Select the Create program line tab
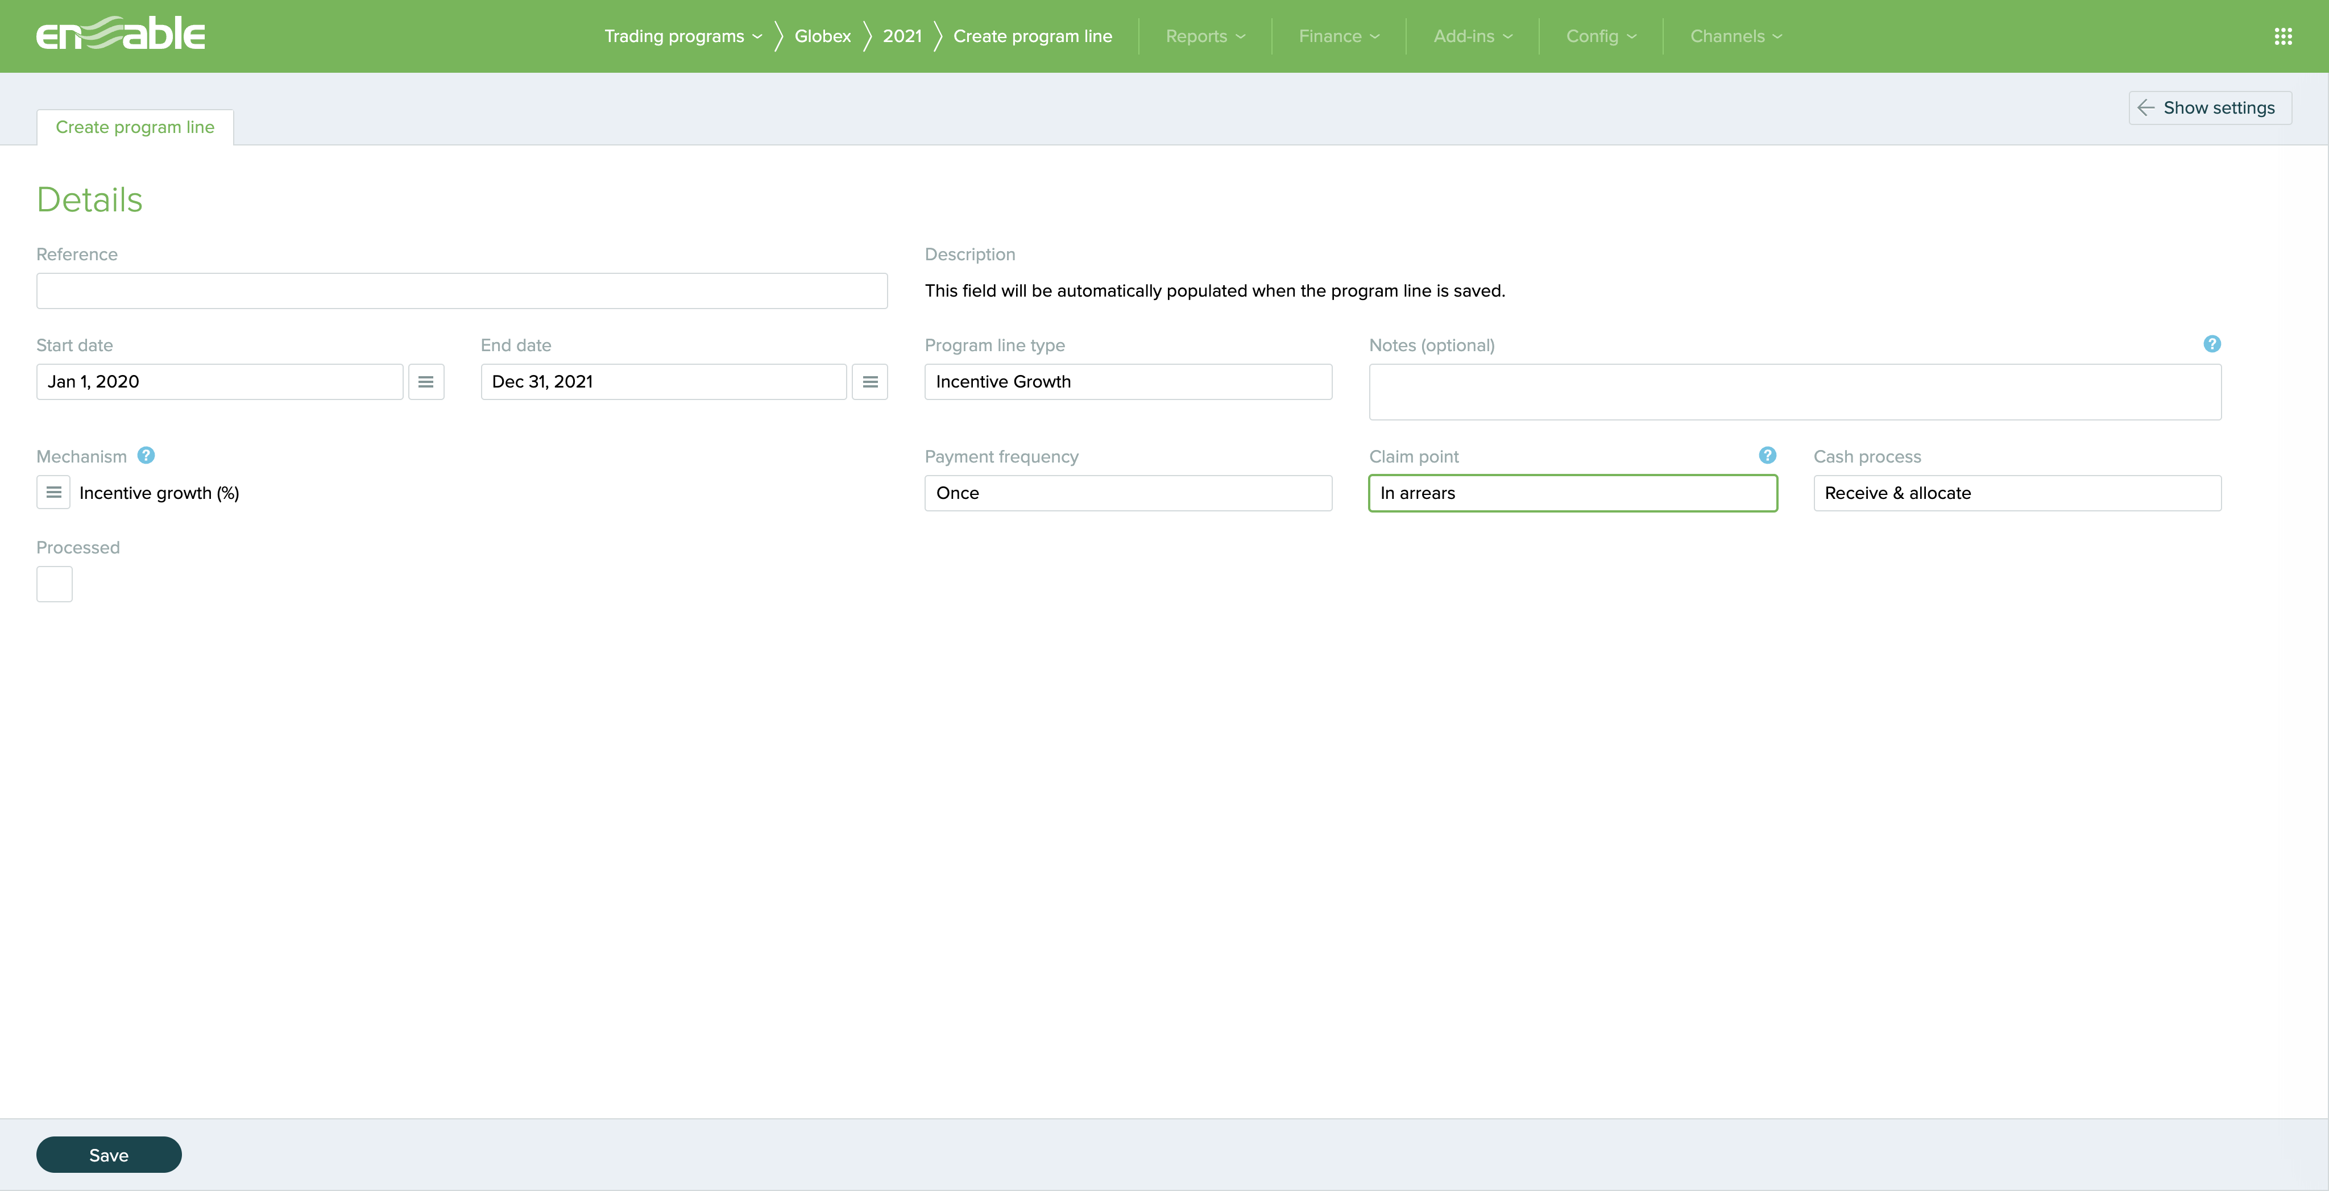Screen dimensions: 2329x1191 [x=134, y=127]
